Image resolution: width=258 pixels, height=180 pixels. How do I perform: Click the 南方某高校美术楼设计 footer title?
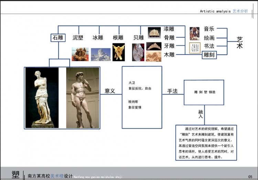[x=50, y=176]
